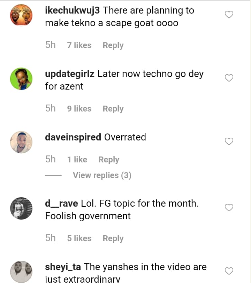The width and height of the screenshot is (251, 283).
Task: Reply to updategirlz's comment
Action: point(113,109)
